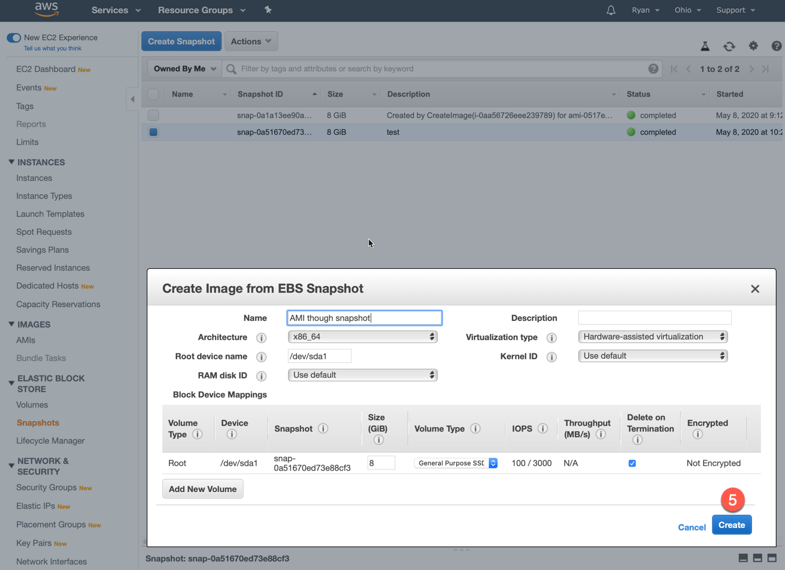785x570 pixels.
Task: Show info for IOPS column
Action: [542, 428]
